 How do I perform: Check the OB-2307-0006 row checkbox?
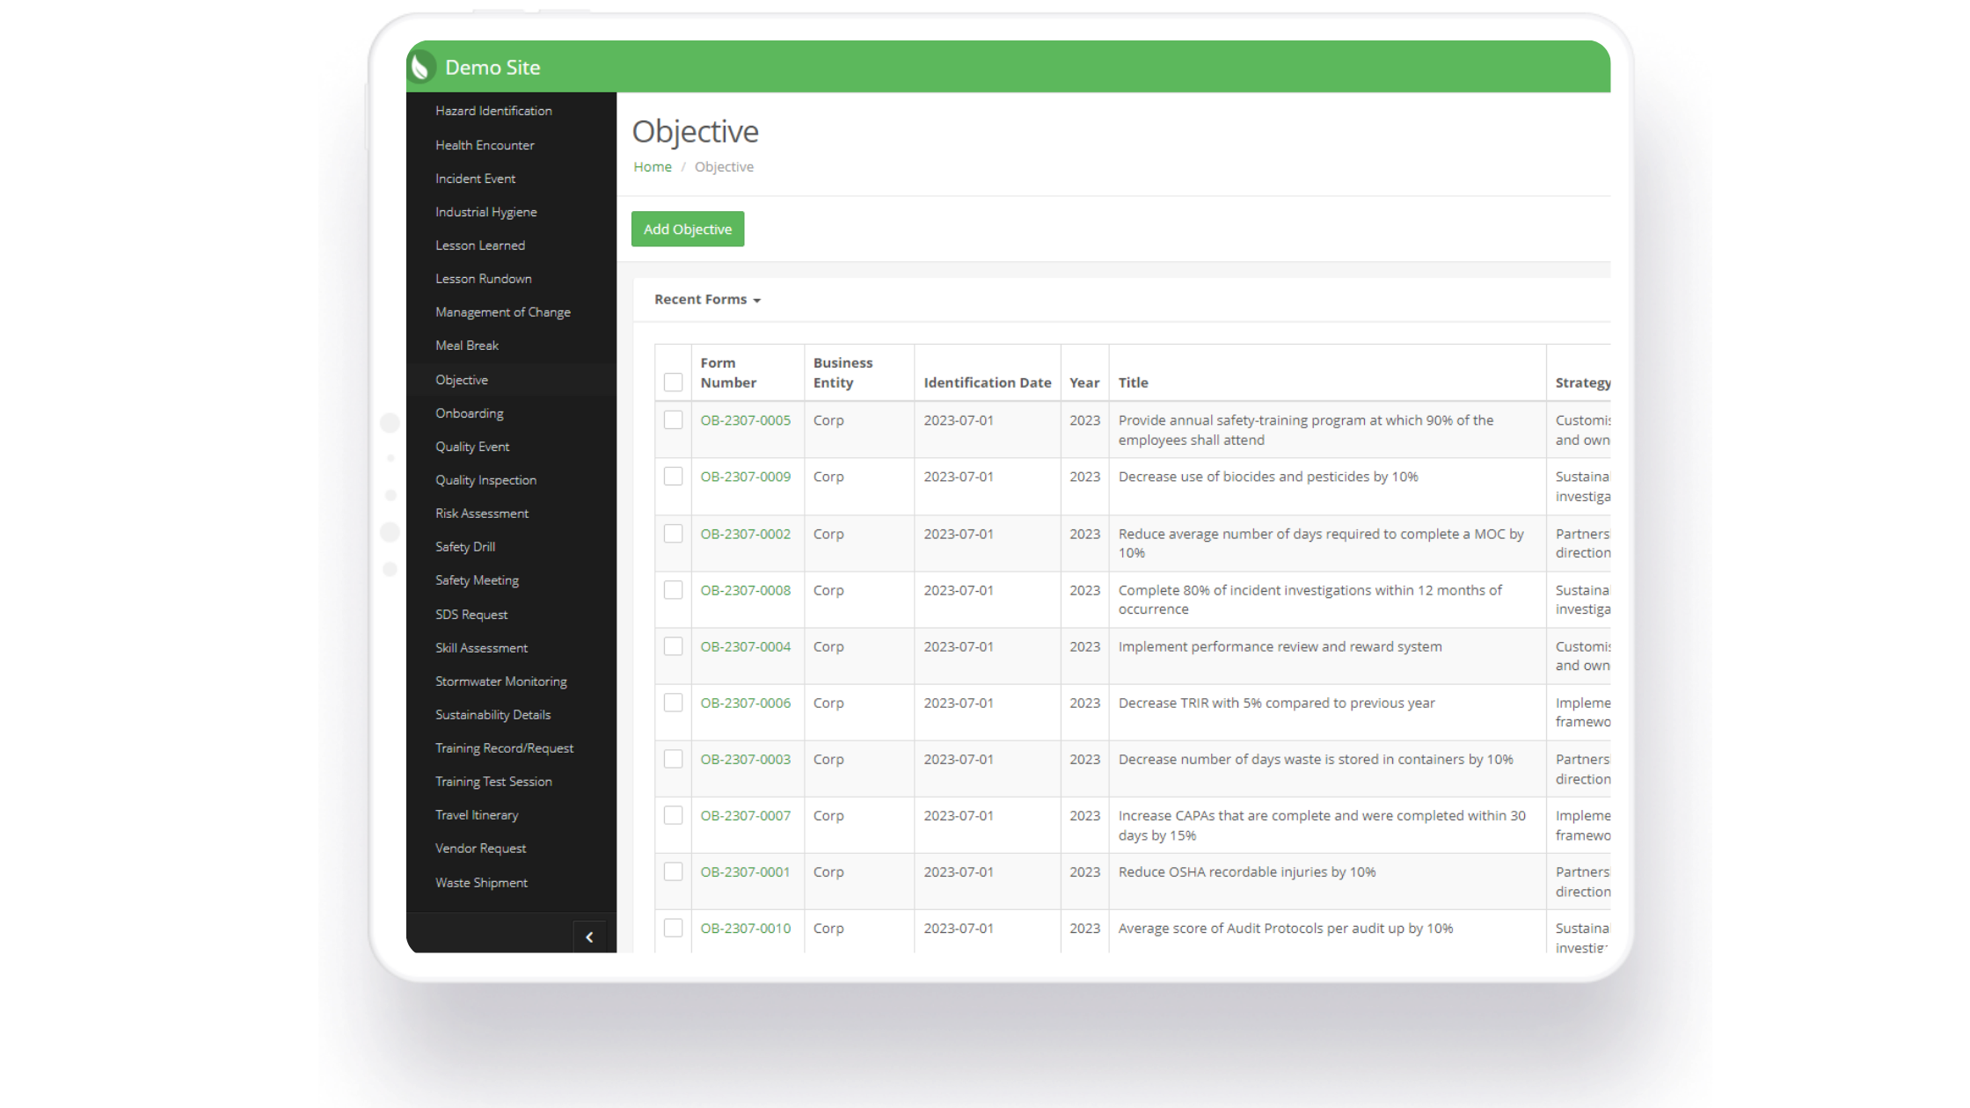(x=673, y=703)
